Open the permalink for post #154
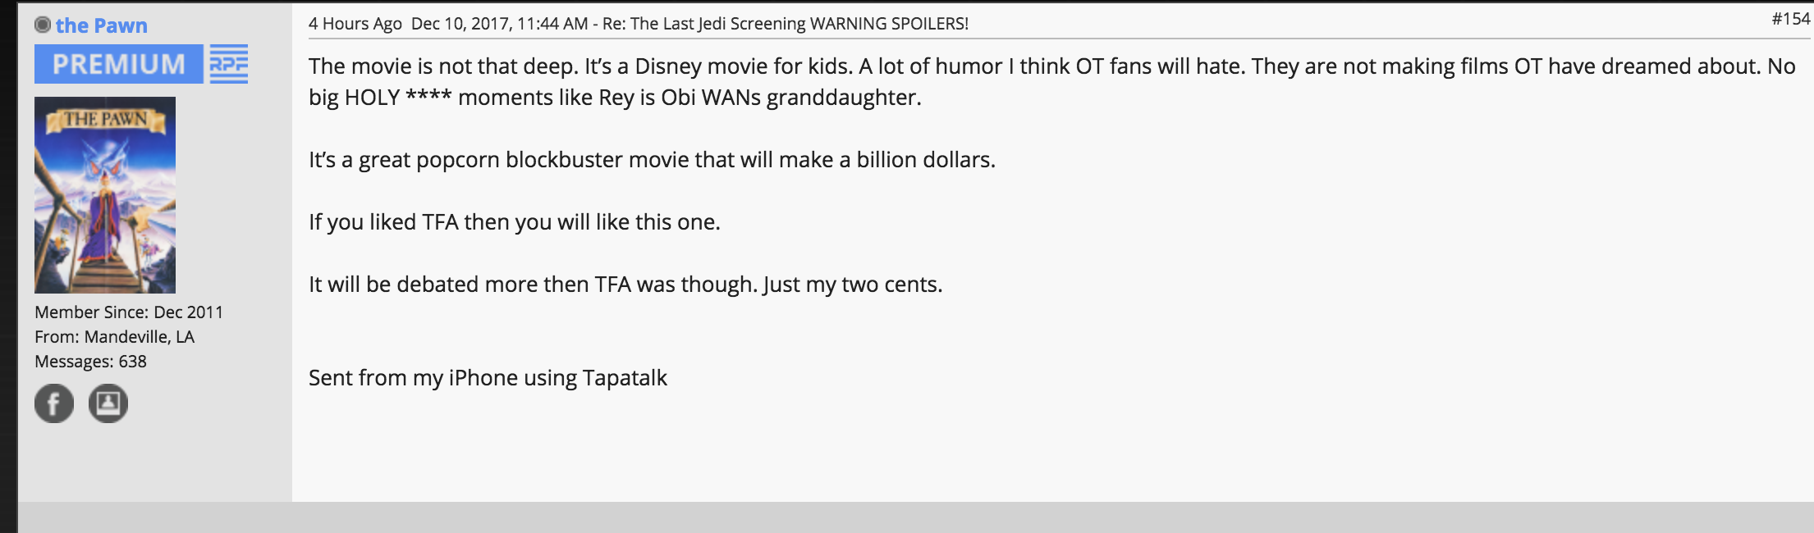 pyautogui.click(x=1791, y=18)
